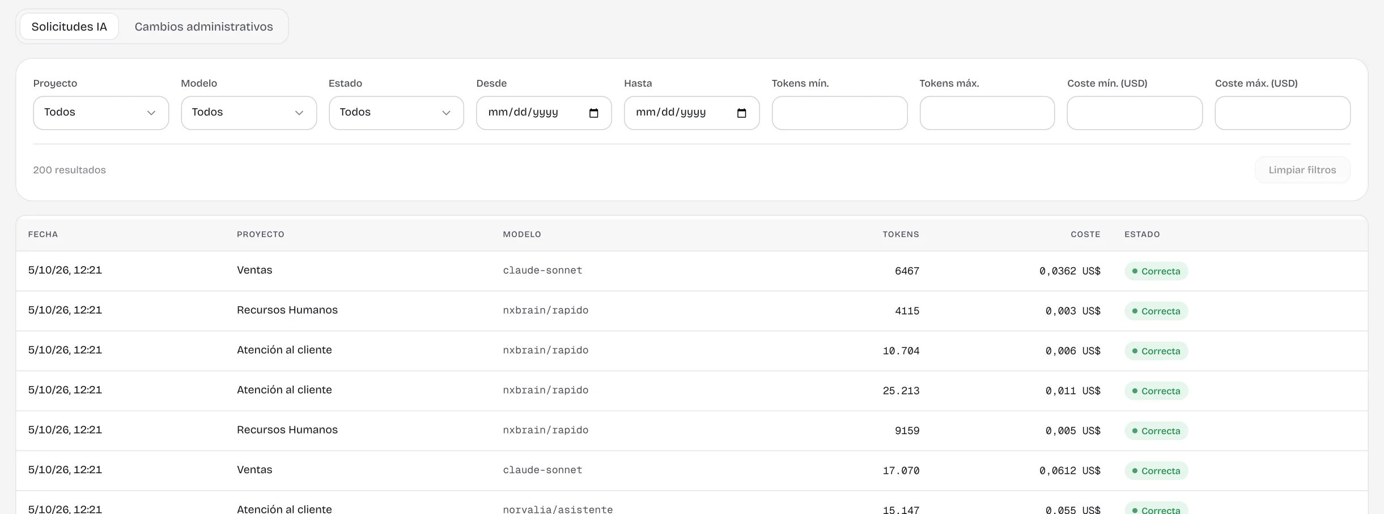
Task: Click the FECHA column header
Action: tap(43, 234)
